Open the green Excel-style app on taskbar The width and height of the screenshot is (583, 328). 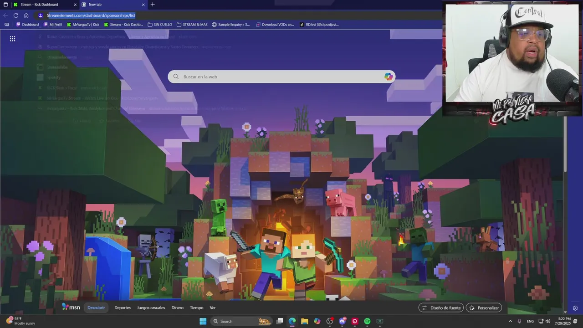point(379,321)
